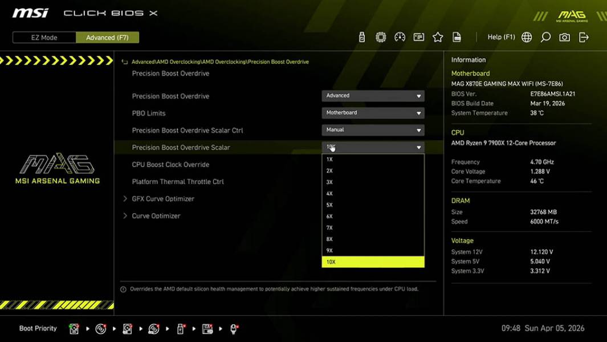Switch to EZ Mode tab

tap(43, 37)
